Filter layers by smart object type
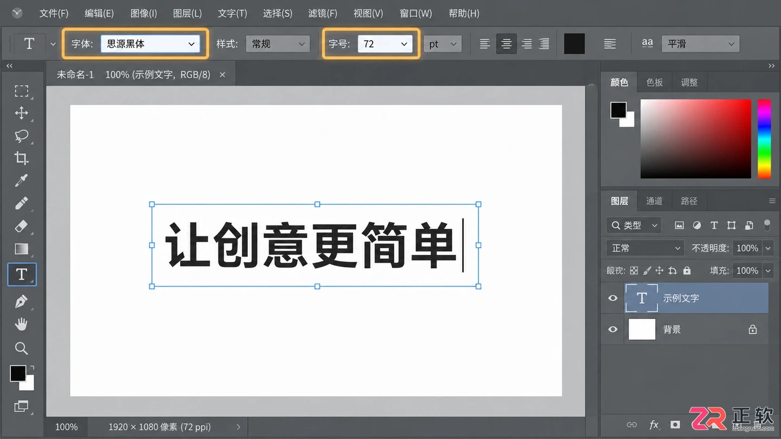The width and height of the screenshot is (781, 439). [749, 225]
